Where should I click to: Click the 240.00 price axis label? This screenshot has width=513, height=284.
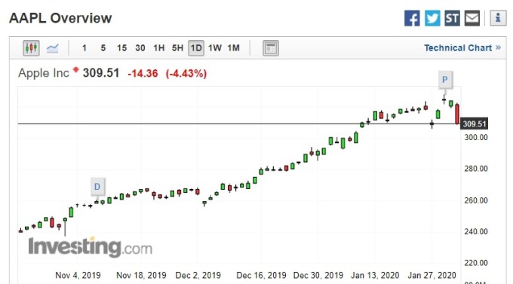[x=476, y=232]
